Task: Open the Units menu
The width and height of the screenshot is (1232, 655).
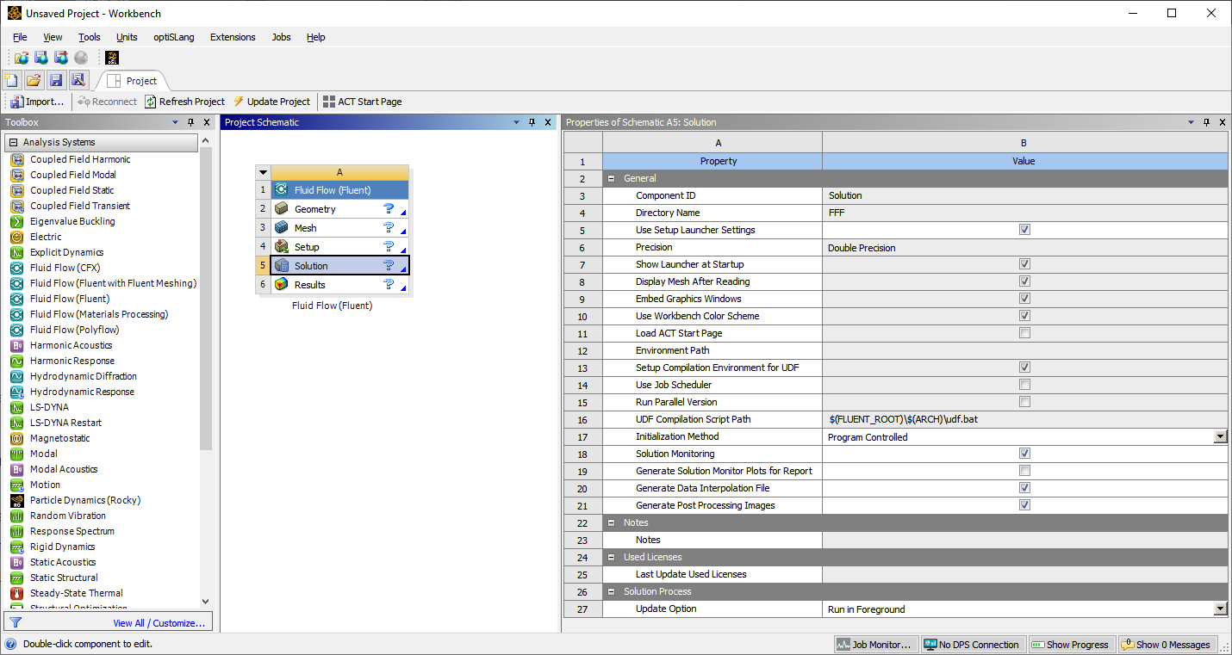Action: coord(127,37)
